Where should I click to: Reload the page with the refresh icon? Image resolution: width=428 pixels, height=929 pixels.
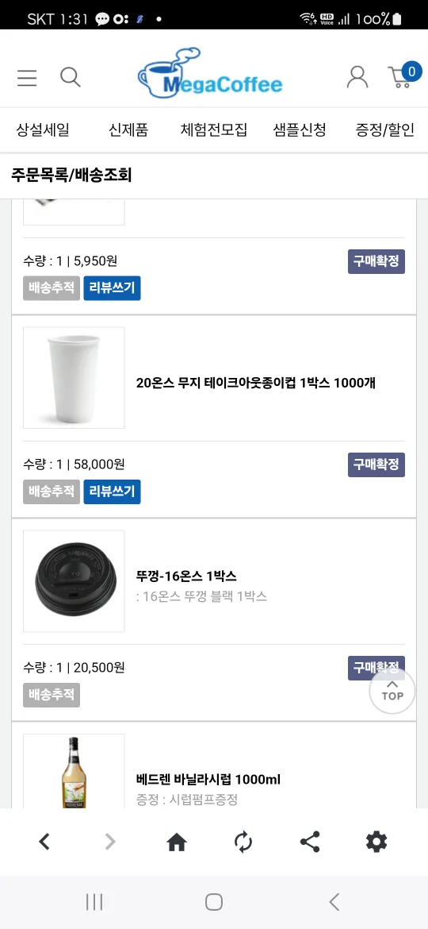point(243,842)
